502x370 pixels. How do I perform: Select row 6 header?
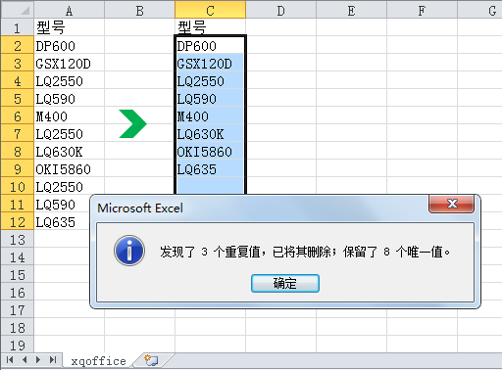pos(18,116)
